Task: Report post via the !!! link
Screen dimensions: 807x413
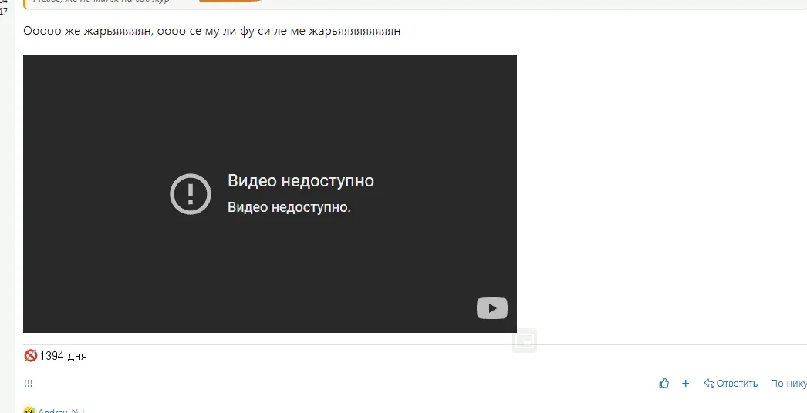Action: (29, 383)
